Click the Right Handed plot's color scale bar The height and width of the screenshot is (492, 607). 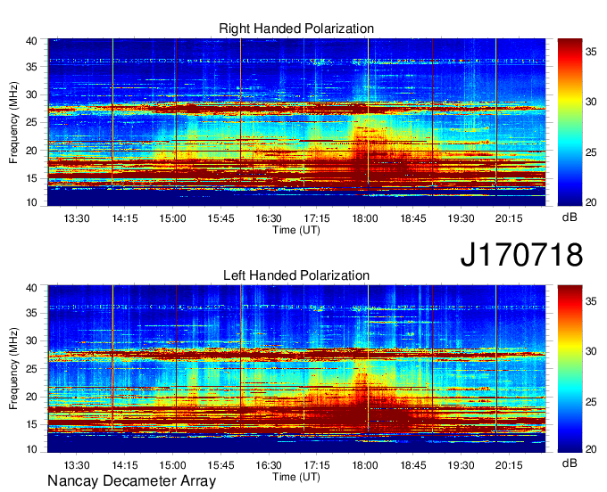570,122
